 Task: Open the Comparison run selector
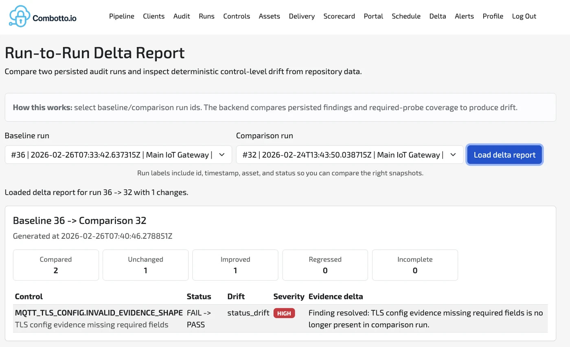[349, 155]
